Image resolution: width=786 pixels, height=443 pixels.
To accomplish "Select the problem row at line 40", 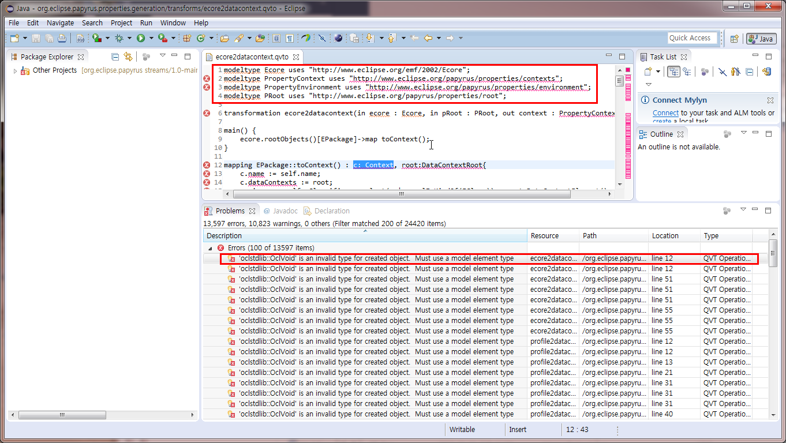I will tap(486, 414).
